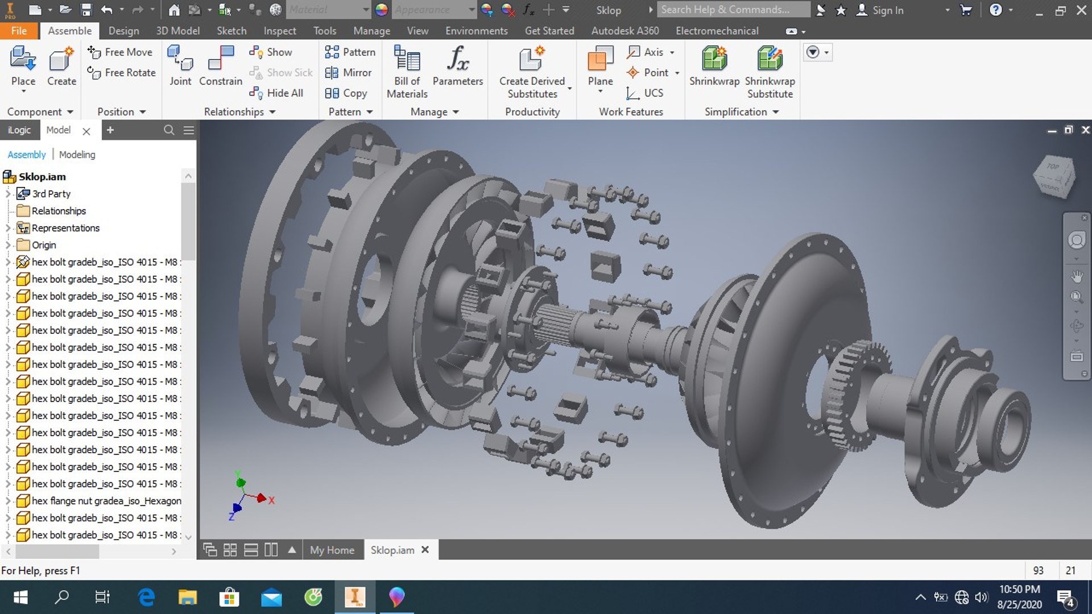
Task: Expand the Representations tree item
Action: [6, 227]
